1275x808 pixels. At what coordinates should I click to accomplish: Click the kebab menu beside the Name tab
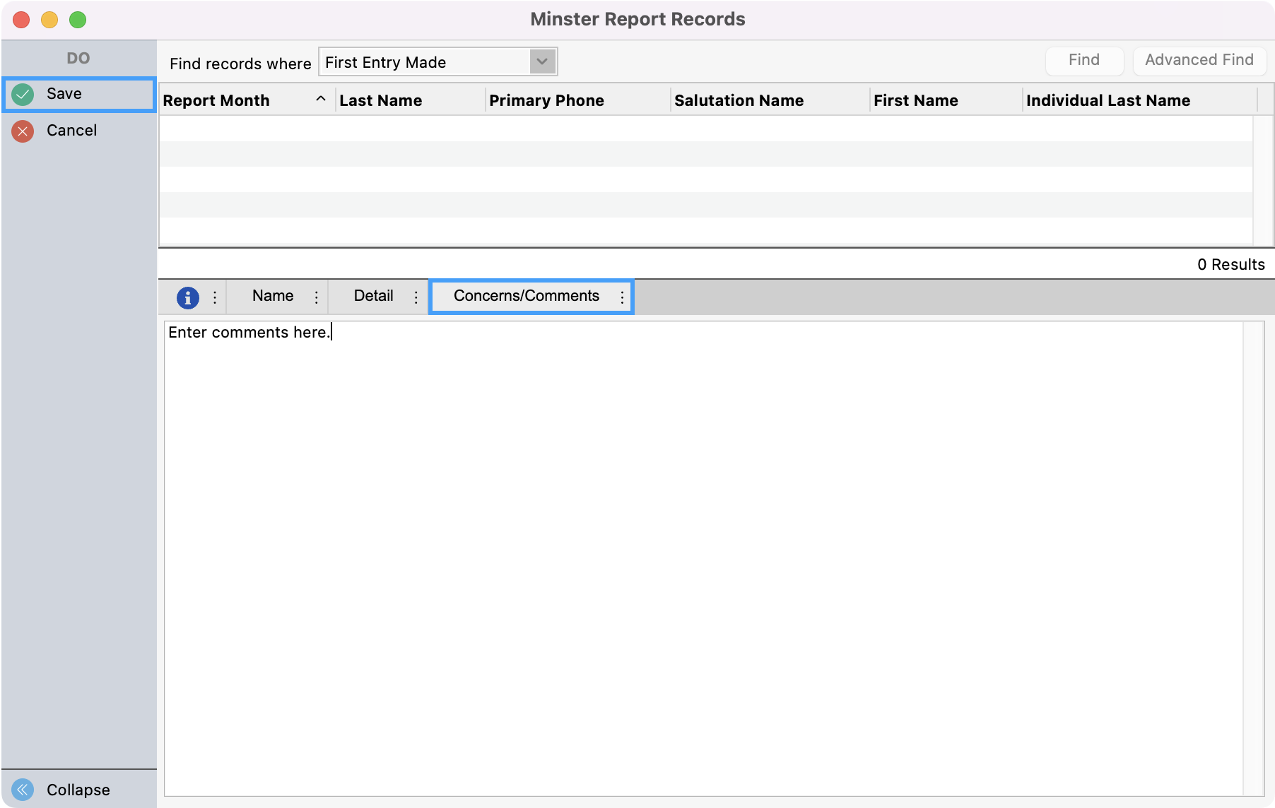317,297
